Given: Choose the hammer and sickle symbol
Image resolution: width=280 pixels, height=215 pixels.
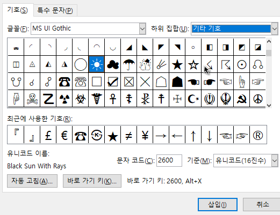Looking at the screenshot, I should (242, 99).
